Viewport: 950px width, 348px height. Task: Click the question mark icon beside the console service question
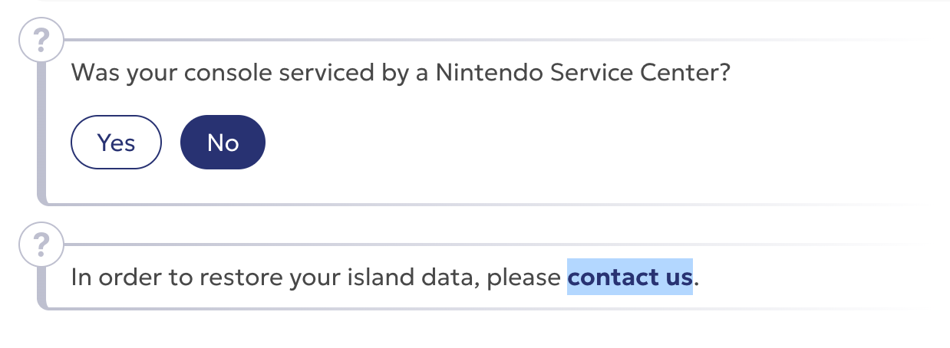[x=42, y=41]
